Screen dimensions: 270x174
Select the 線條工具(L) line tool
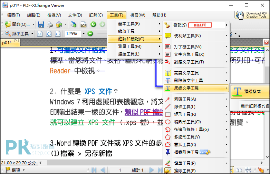196,107
